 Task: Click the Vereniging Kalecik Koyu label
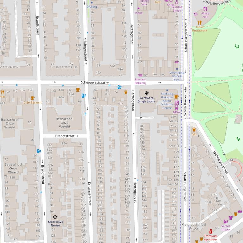[177, 76]
